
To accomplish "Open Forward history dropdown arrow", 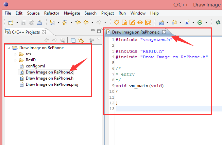I will point(105,22).
